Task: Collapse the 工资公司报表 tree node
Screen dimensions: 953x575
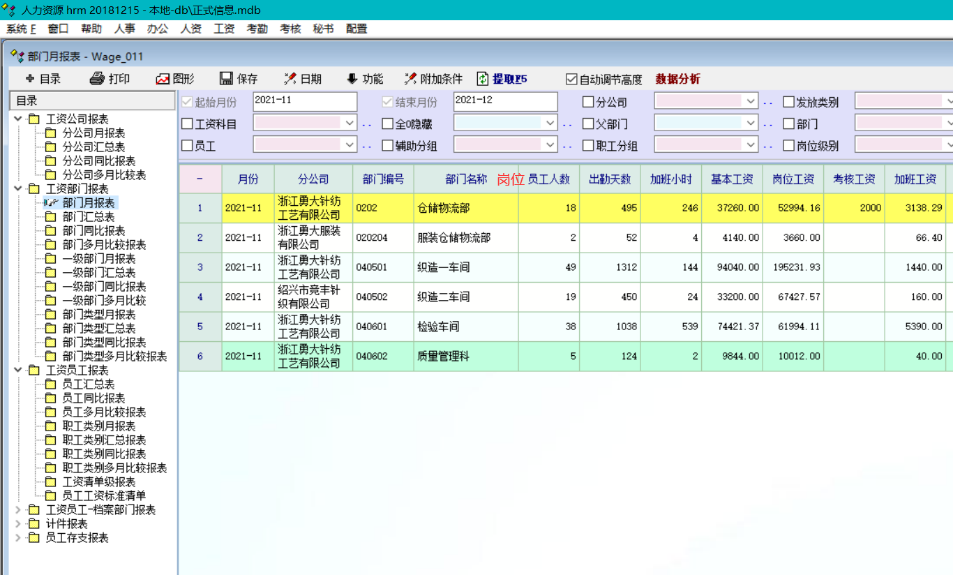Action: [x=17, y=119]
